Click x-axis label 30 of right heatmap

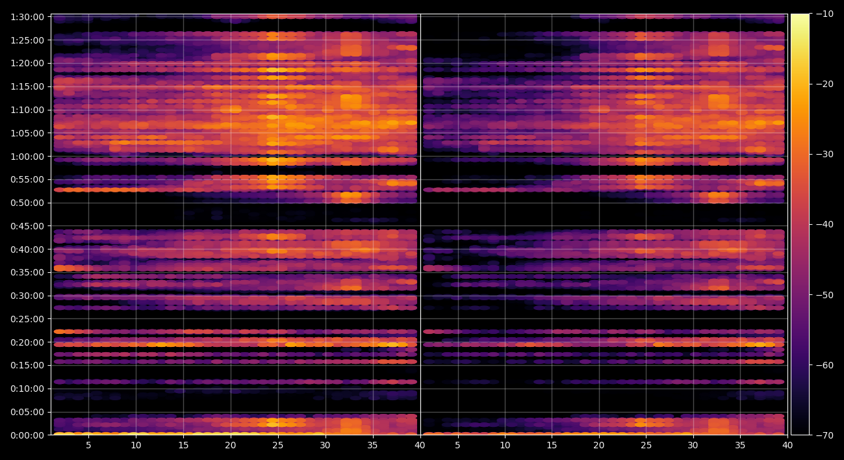pyautogui.click(x=693, y=446)
